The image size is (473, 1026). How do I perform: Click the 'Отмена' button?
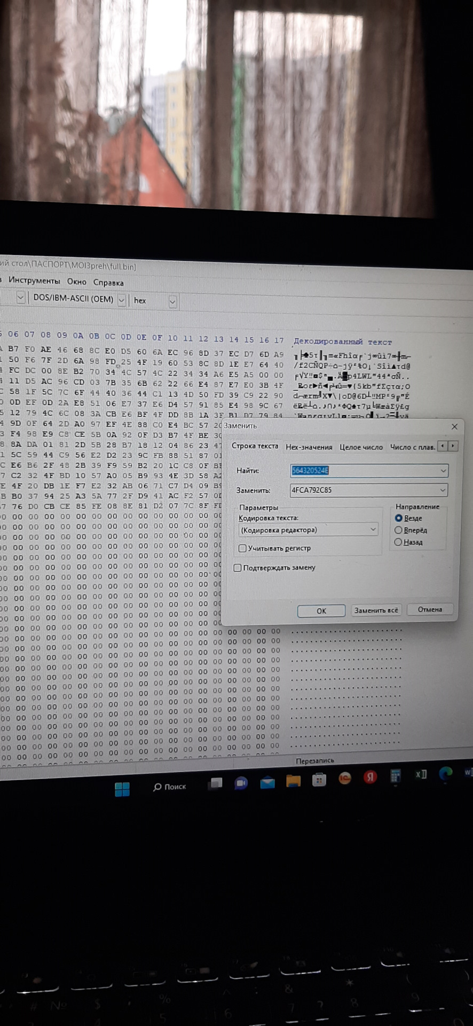pos(430,609)
